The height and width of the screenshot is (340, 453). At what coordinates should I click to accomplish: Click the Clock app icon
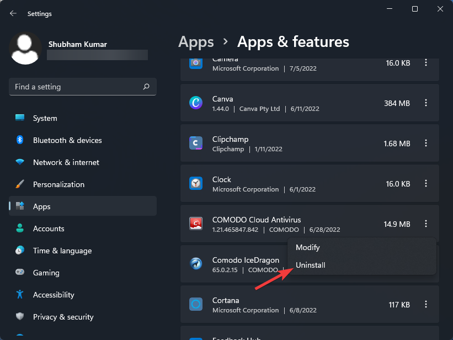(196, 183)
